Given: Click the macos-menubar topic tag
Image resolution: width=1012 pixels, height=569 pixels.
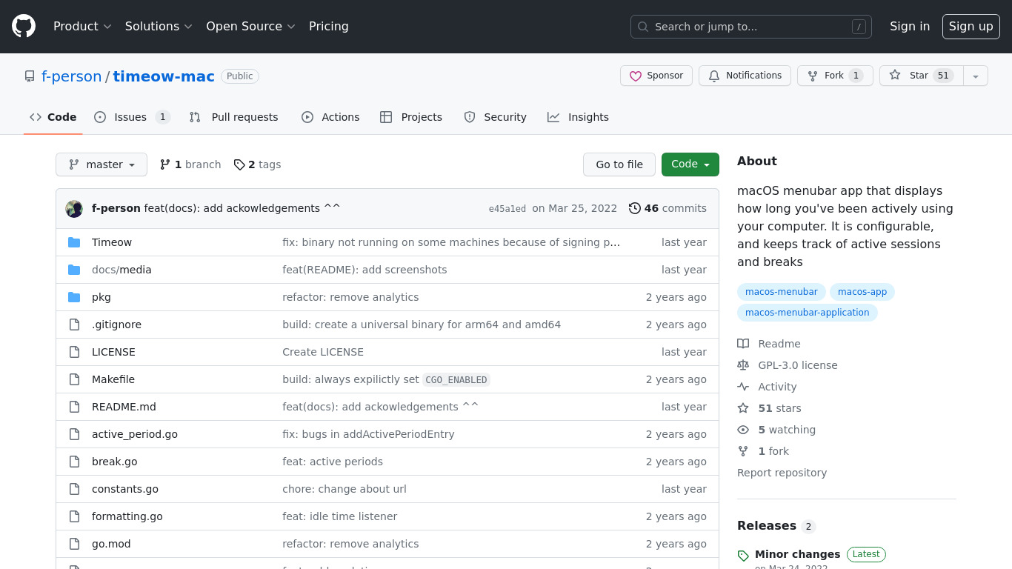Looking at the screenshot, I should [781, 292].
